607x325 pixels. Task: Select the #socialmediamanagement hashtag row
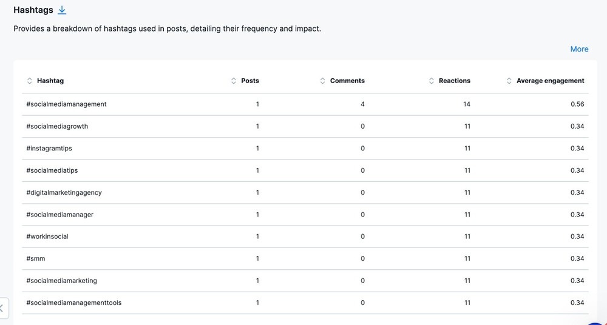pyautogui.click(x=305, y=104)
